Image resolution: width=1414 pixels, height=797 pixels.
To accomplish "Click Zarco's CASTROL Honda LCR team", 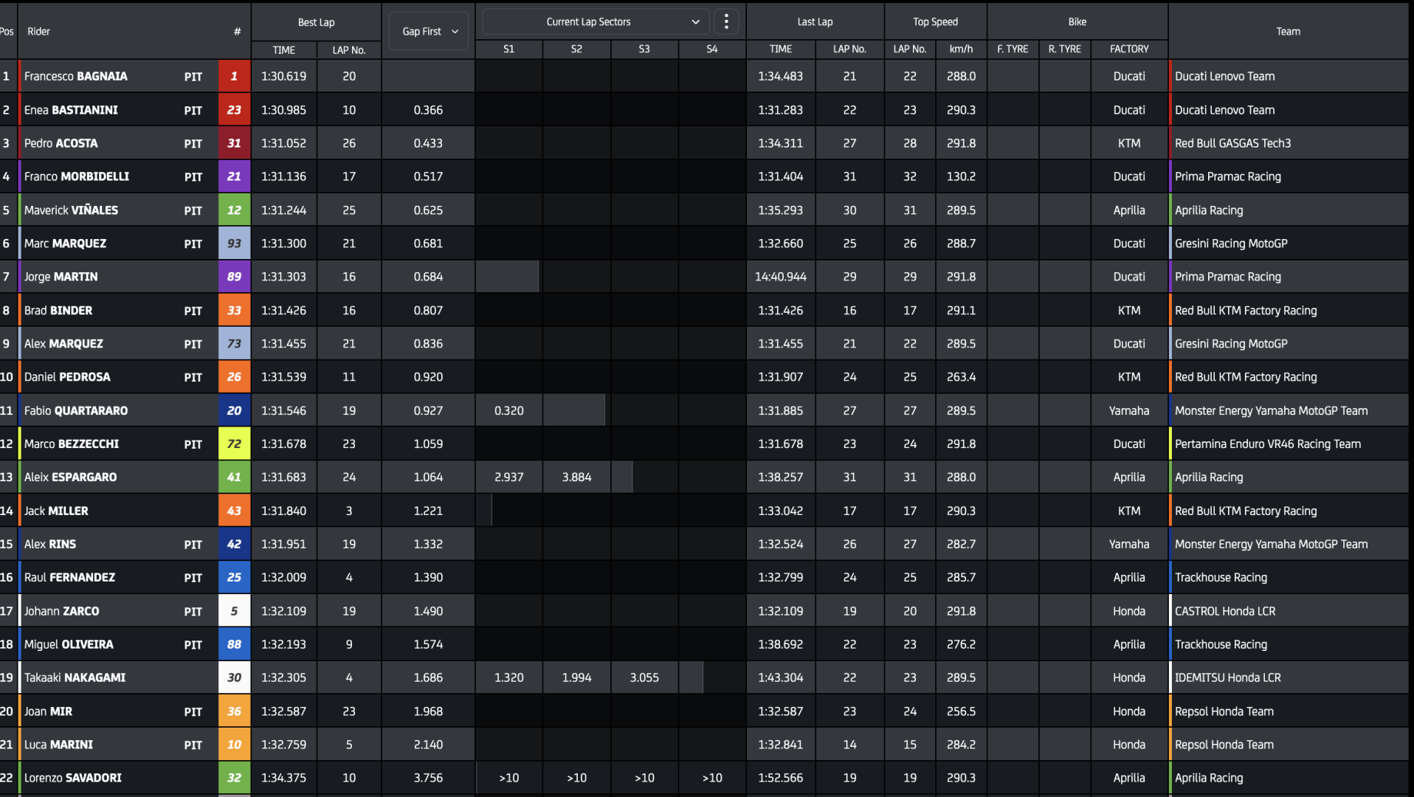I will click(x=1224, y=611).
